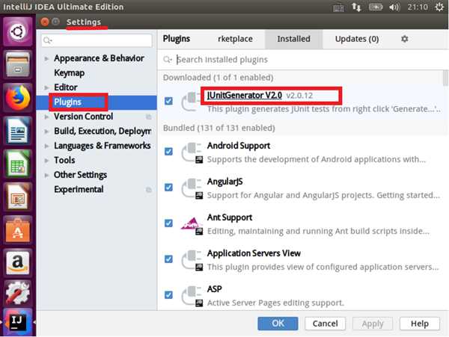Open system power menu icon

439,7
